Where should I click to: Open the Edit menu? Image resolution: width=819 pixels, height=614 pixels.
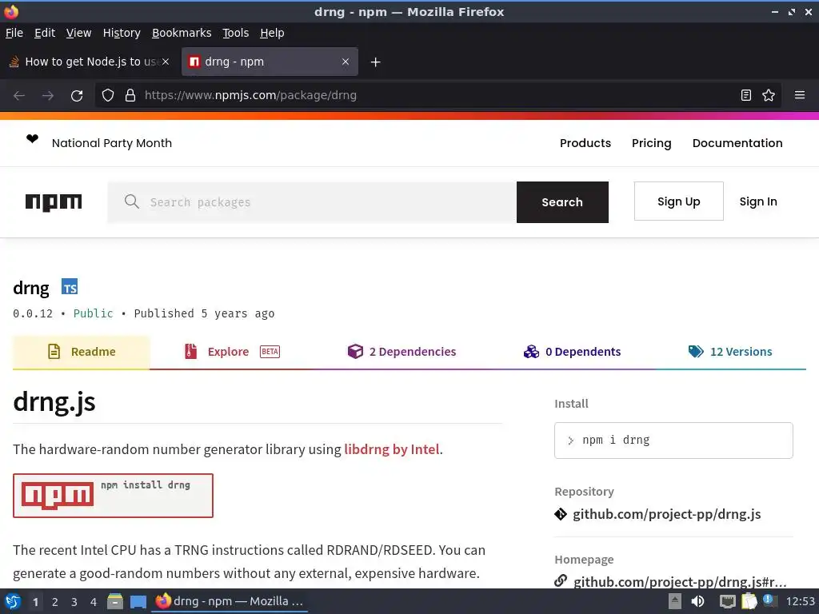45,33
